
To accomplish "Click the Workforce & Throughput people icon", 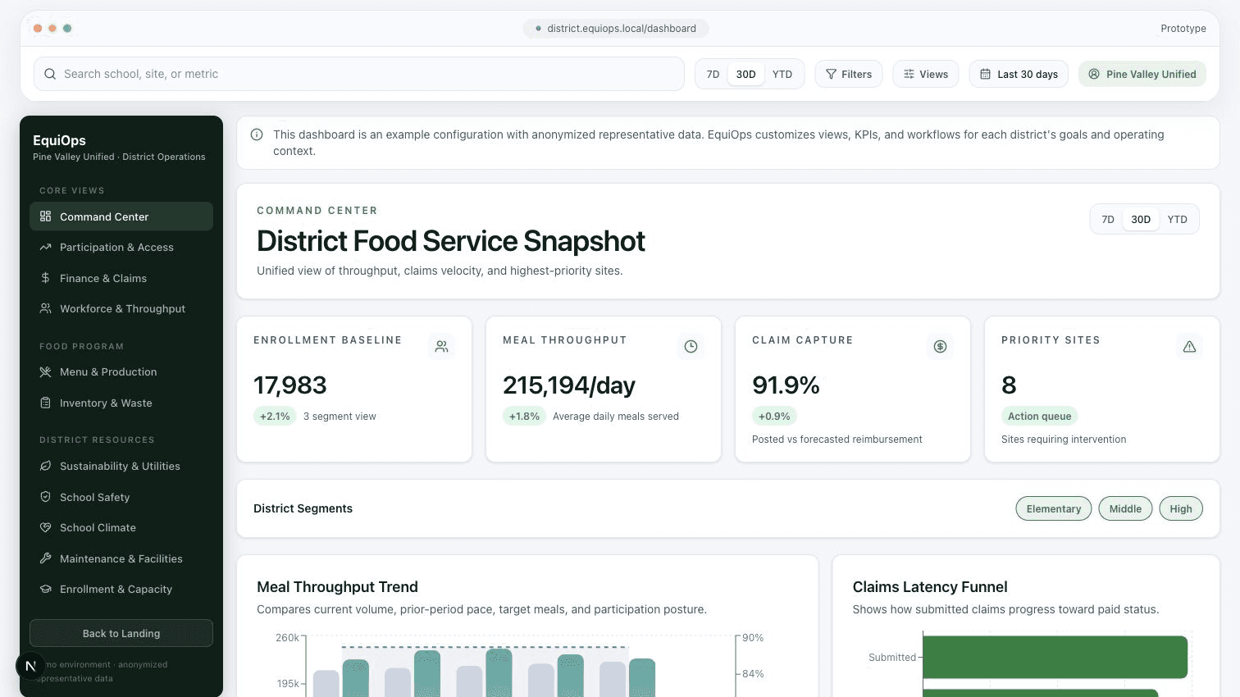I will [x=45, y=308].
